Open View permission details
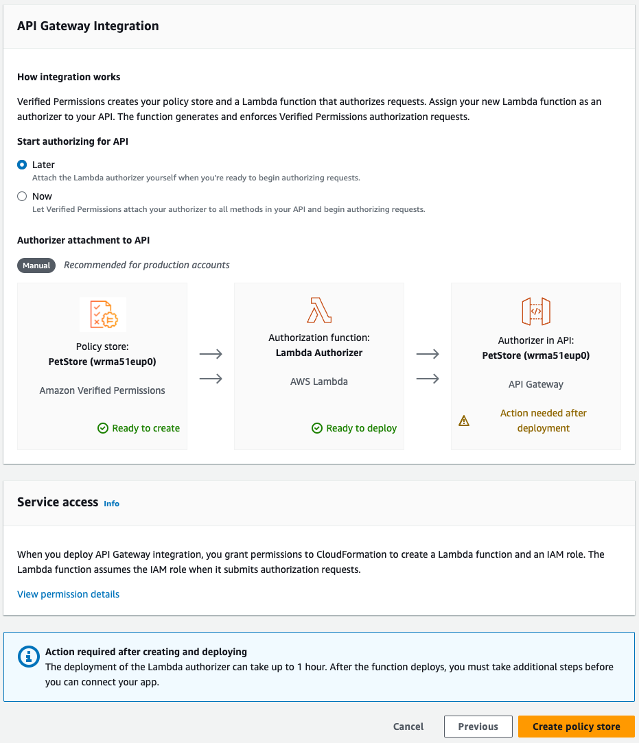Viewport: 639px width, 743px height. [68, 594]
